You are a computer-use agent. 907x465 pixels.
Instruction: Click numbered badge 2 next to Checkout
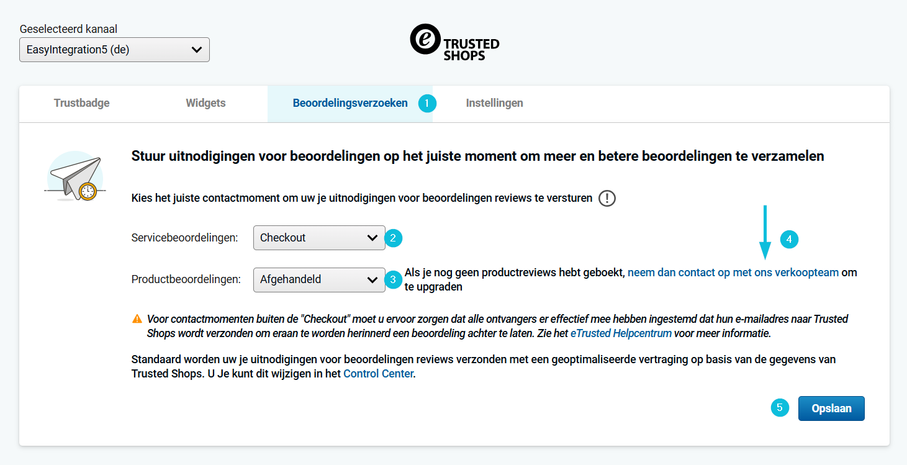click(394, 238)
